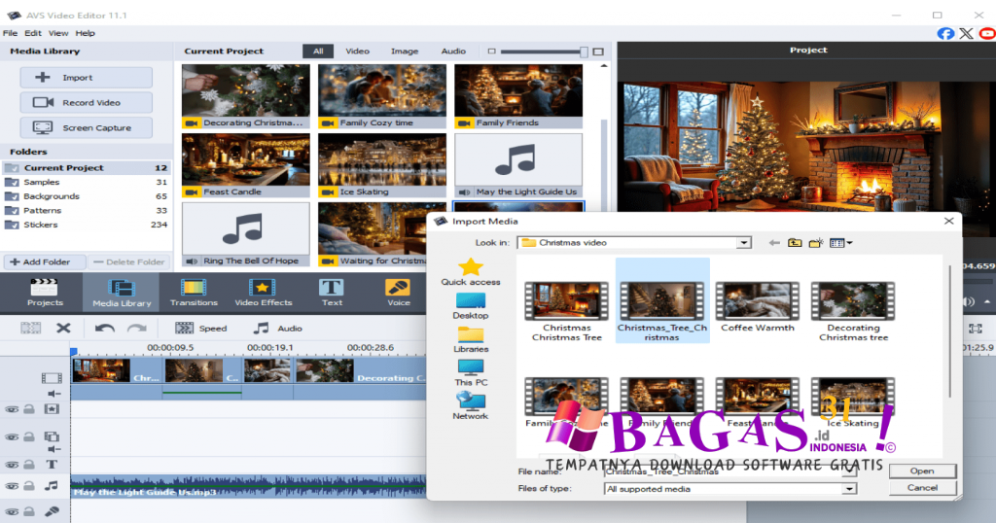Select Quick access in dialog sidebar
Viewport: 996px width, 523px height.
[x=471, y=271]
